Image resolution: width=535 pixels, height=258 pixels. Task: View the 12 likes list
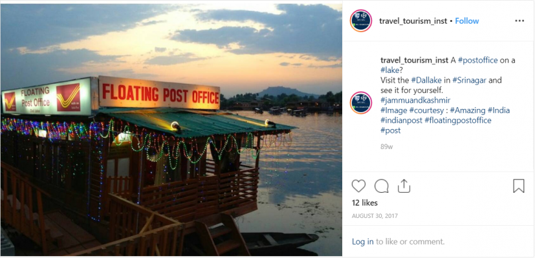pos(365,203)
